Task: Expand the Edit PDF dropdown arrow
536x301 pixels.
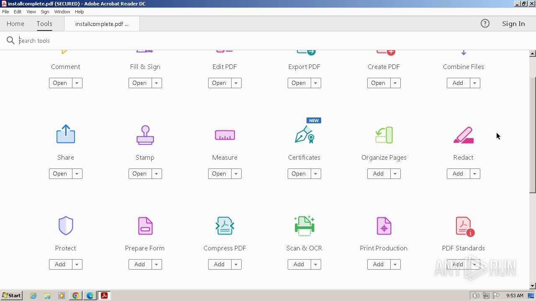Action: tap(236, 83)
